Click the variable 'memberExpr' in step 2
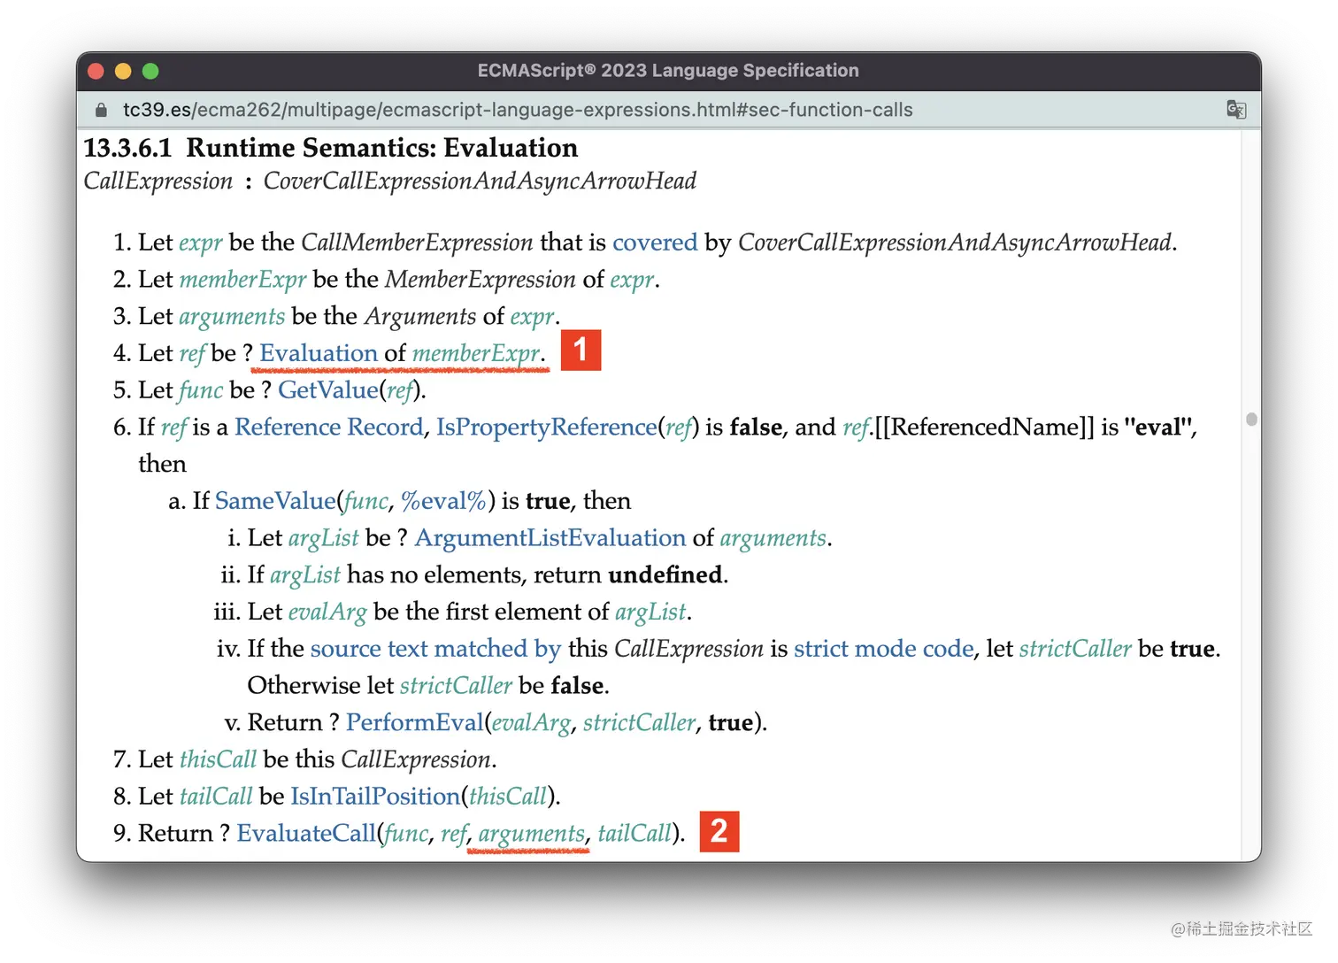Image resolution: width=1338 pixels, height=963 pixels. [242, 280]
